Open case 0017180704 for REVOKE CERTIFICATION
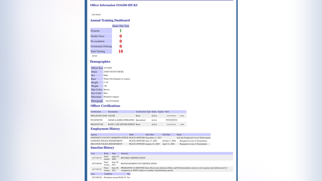322x181 pixels. tap(97, 158)
